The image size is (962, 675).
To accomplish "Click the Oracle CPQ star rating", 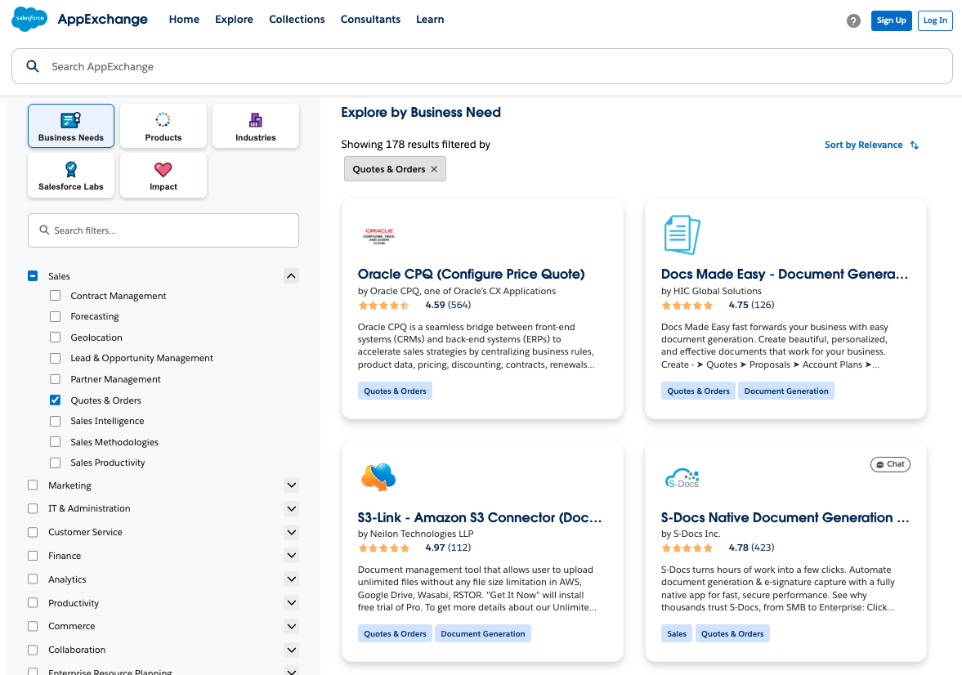I will coord(383,305).
